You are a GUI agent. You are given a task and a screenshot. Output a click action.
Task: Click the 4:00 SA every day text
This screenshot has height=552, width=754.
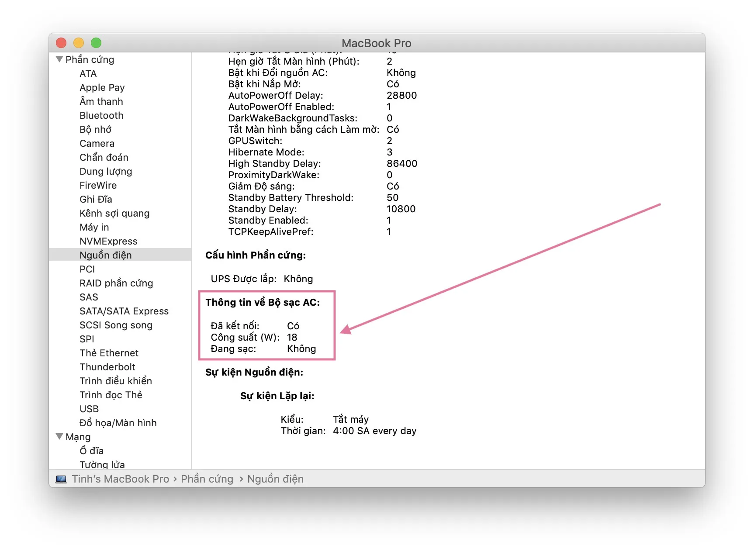375,431
